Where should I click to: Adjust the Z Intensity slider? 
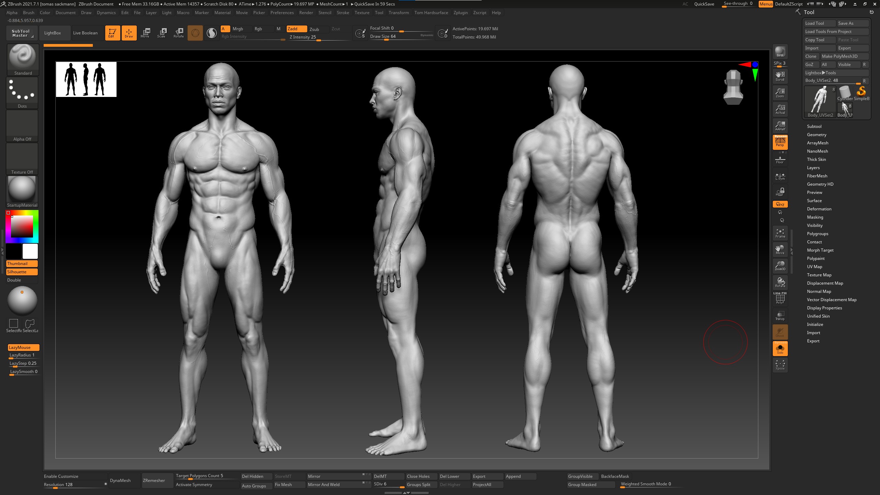pyautogui.click(x=318, y=37)
